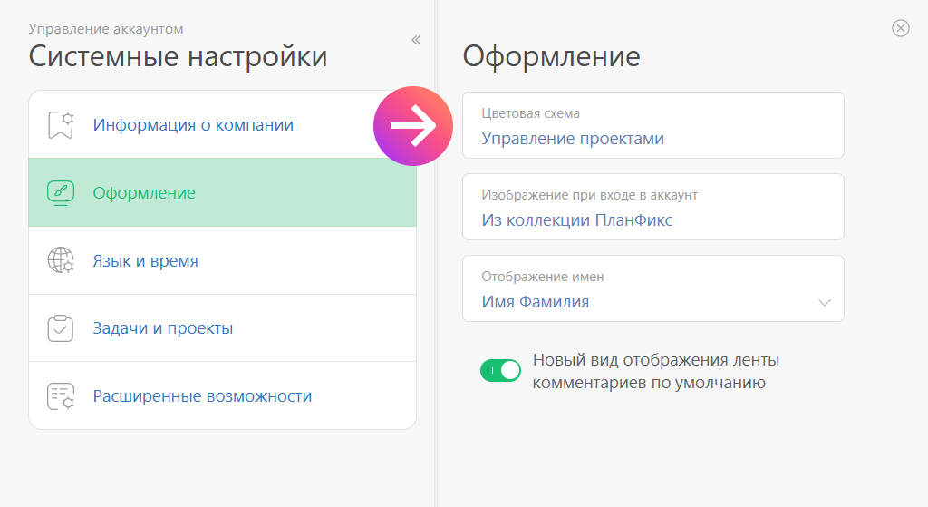
Task: Collapse the sidebar with double chevron icon
Action: [x=416, y=40]
